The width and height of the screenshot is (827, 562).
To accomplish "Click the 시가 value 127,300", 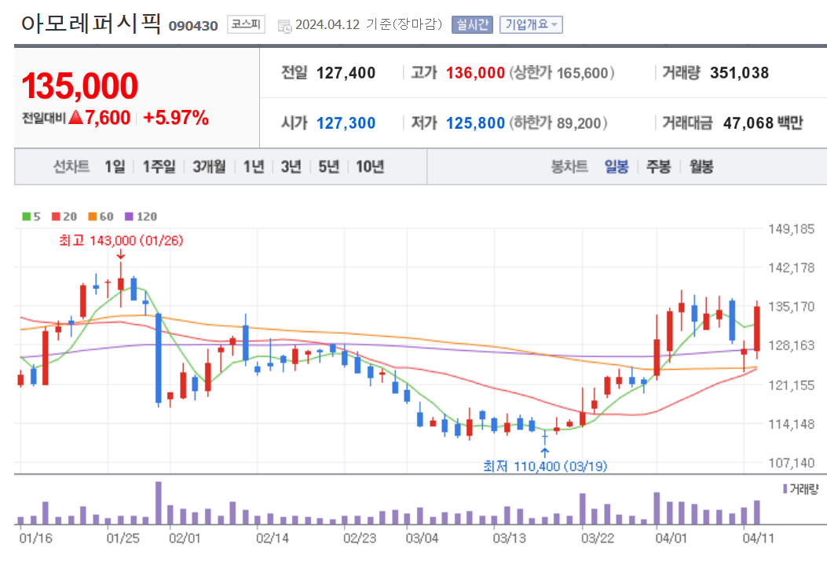I will pyautogui.click(x=346, y=122).
